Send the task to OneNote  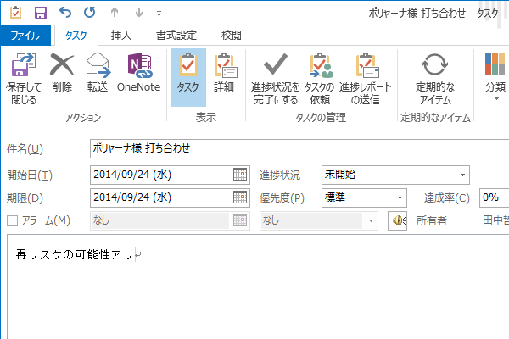[139, 72]
